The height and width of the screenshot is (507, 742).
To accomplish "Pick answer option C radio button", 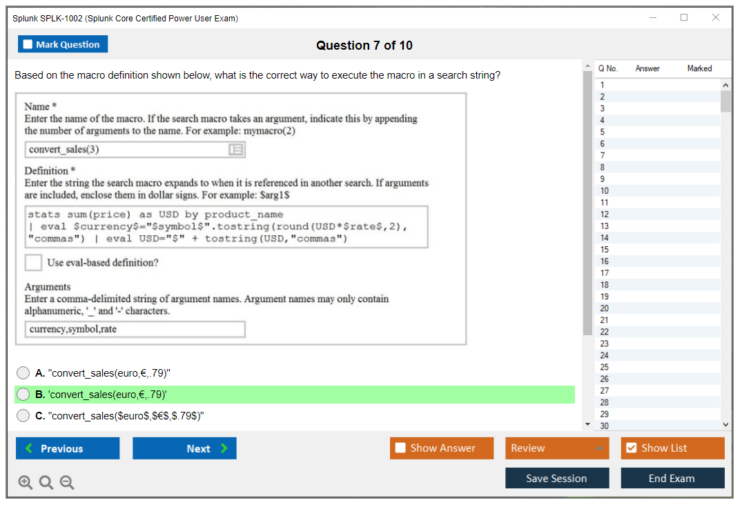I will (23, 416).
